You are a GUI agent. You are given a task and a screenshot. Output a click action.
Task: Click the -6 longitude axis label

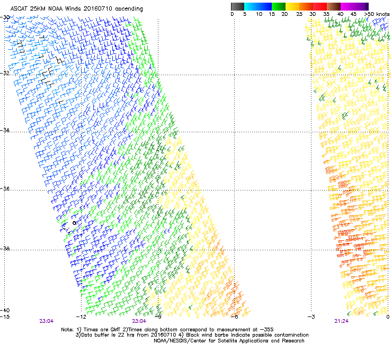235,317
